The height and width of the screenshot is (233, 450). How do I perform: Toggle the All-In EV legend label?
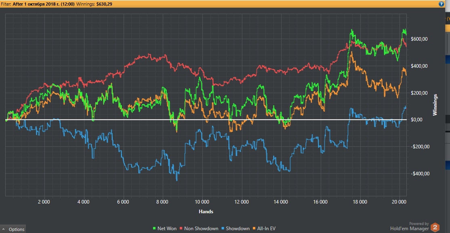pyautogui.click(x=267, y=229)
